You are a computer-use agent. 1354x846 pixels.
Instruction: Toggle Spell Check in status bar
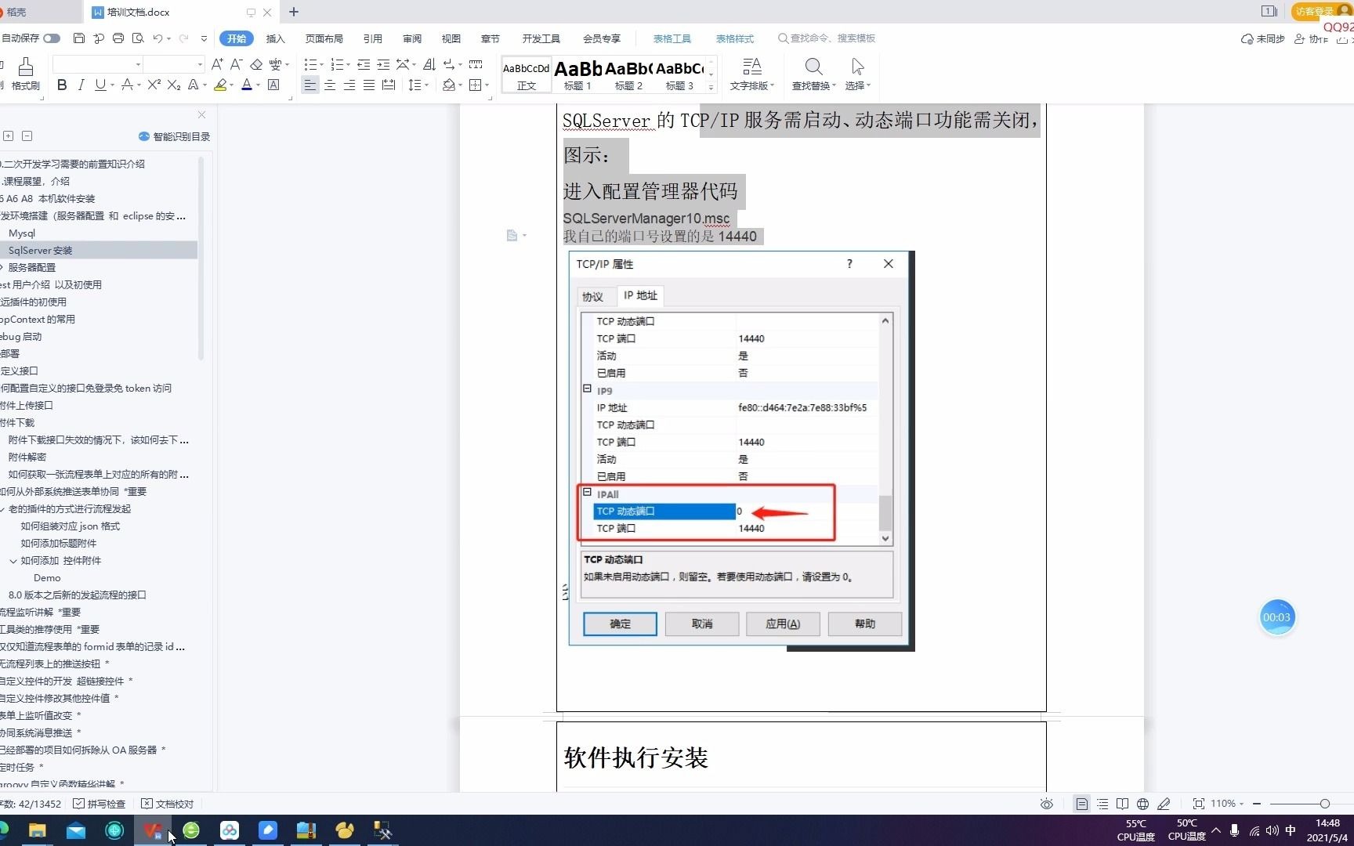pyautogui.click(x=99, y=804)
